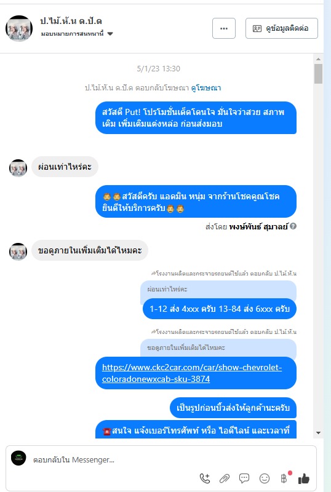Viewport: 331px width, 492px height.
Task: Click the scrollbar down arrow
Action: pos(318,433)
